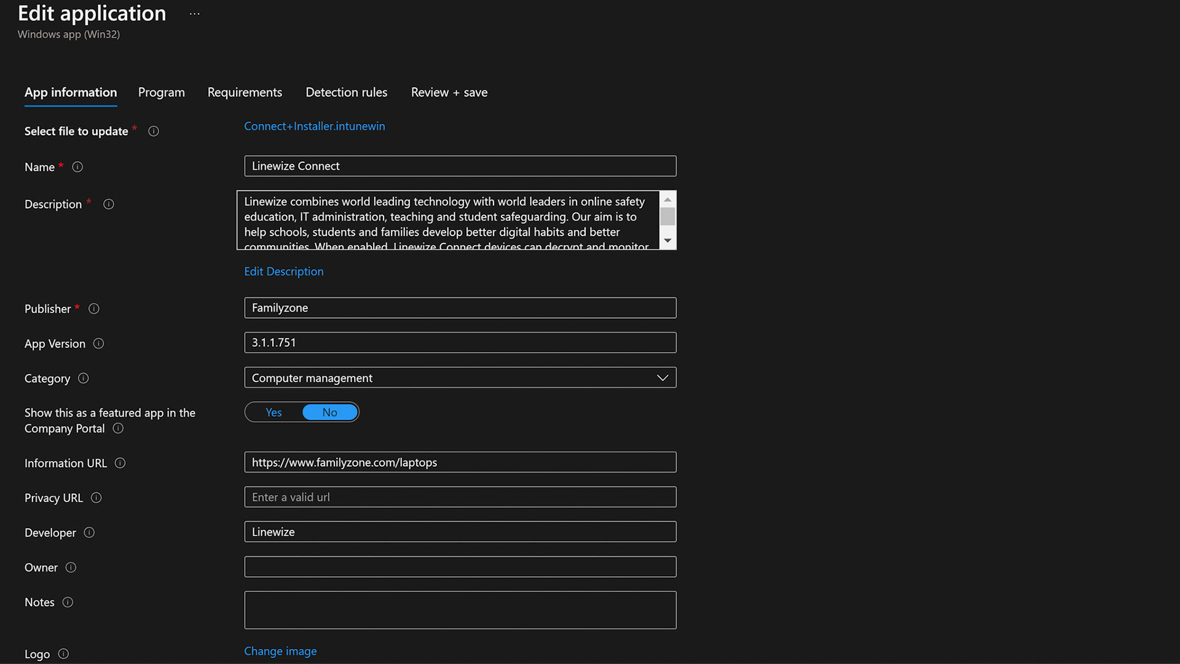The image size is (1180, 664).
Task: Show info tooltip for featured app setting
Action: [118, 429]
